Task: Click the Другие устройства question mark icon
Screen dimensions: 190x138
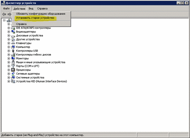Action: click(x=13, y=39)
